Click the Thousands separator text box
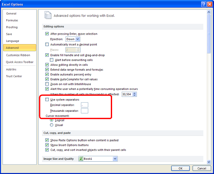Viewport: 214px width, 174px height. (x=84, y=111)
